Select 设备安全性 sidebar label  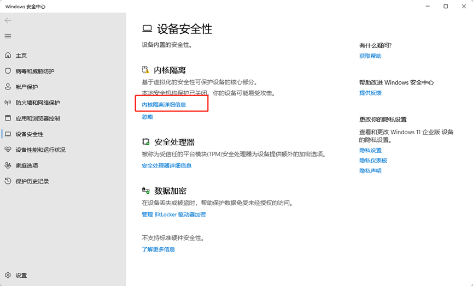pos(30,134)
